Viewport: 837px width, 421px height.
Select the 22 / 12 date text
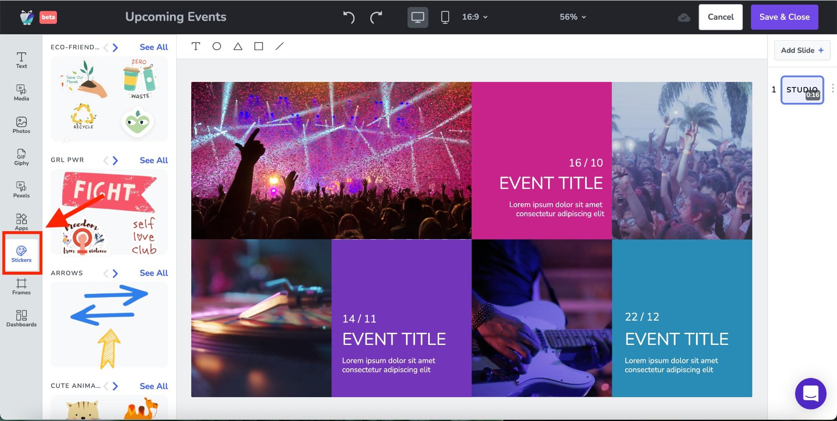[x=642, y=316]
